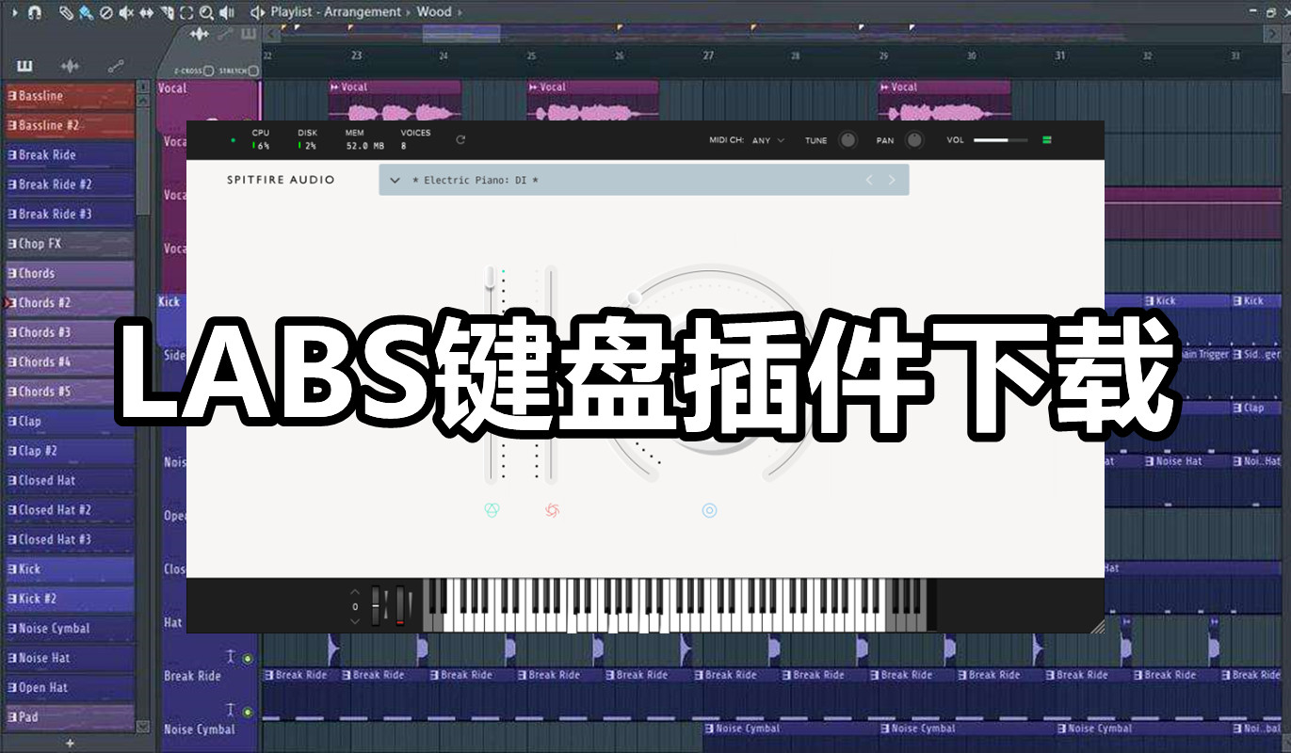Adjust the LABS VOL slider
The image size is (1291, 753).
tap(1000, 140)
